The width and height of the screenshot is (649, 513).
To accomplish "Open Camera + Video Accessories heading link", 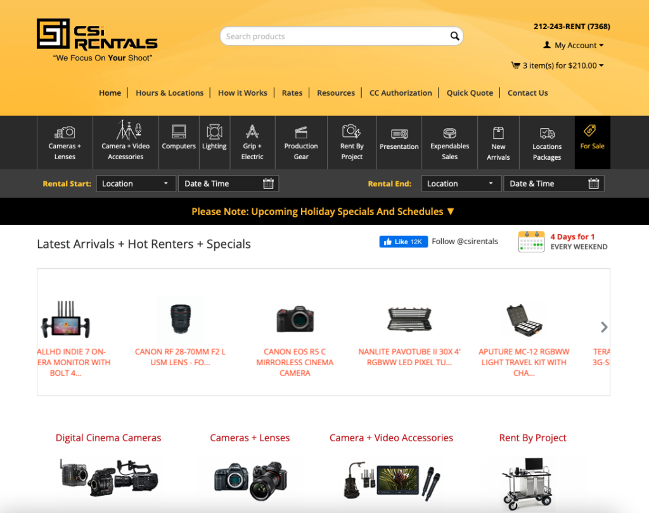I will [x=391, y=438].
